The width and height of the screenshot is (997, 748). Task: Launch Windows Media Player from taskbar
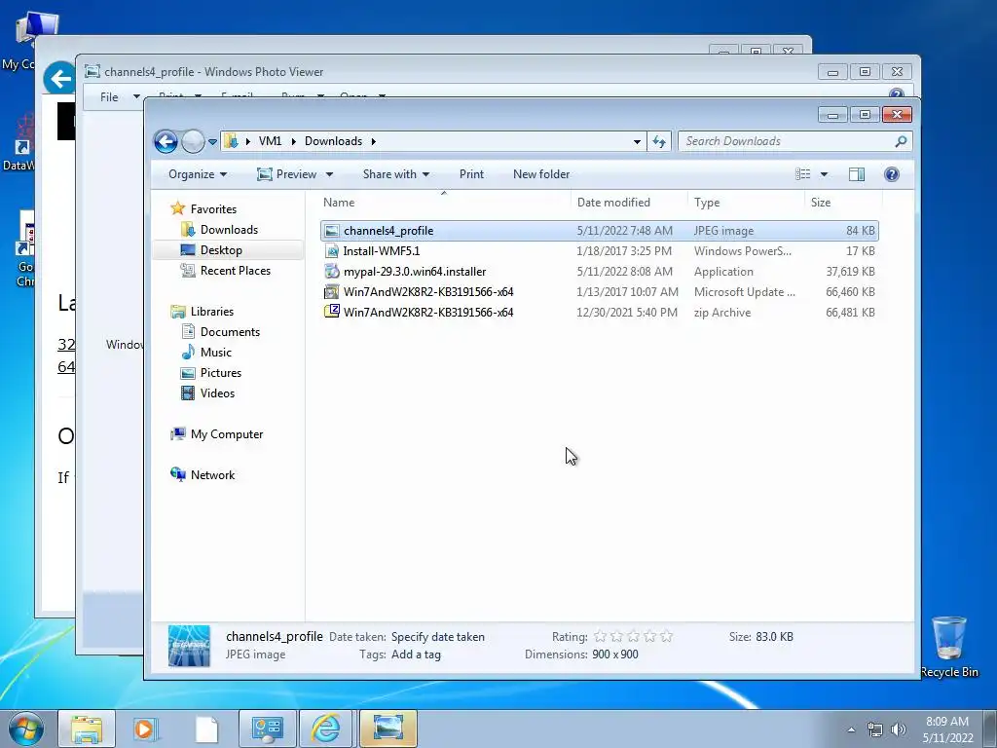point(146,729)
